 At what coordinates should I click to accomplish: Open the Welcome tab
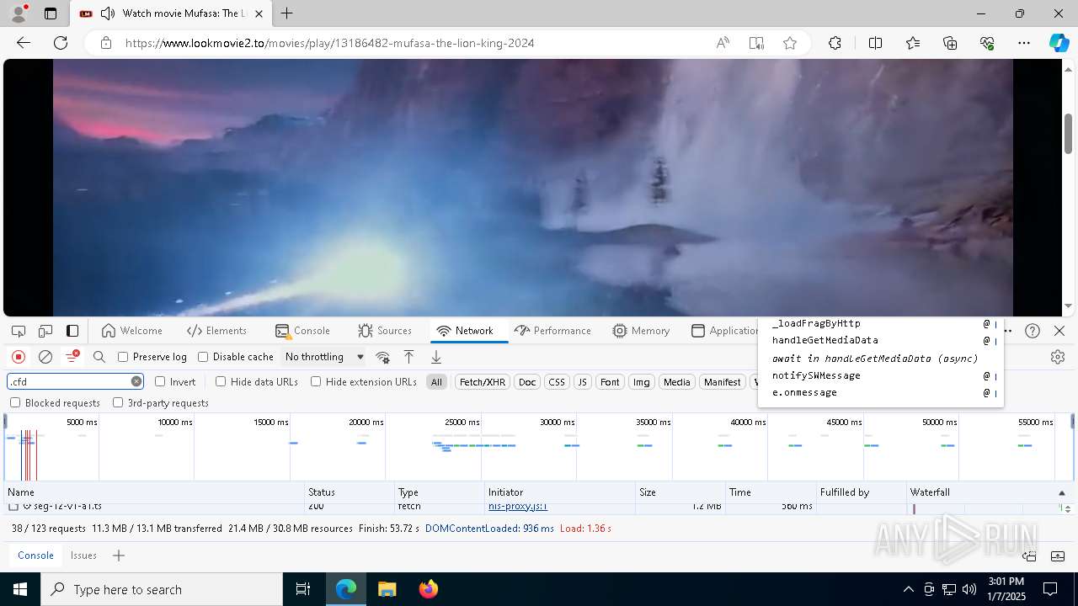tap(131, 331)
